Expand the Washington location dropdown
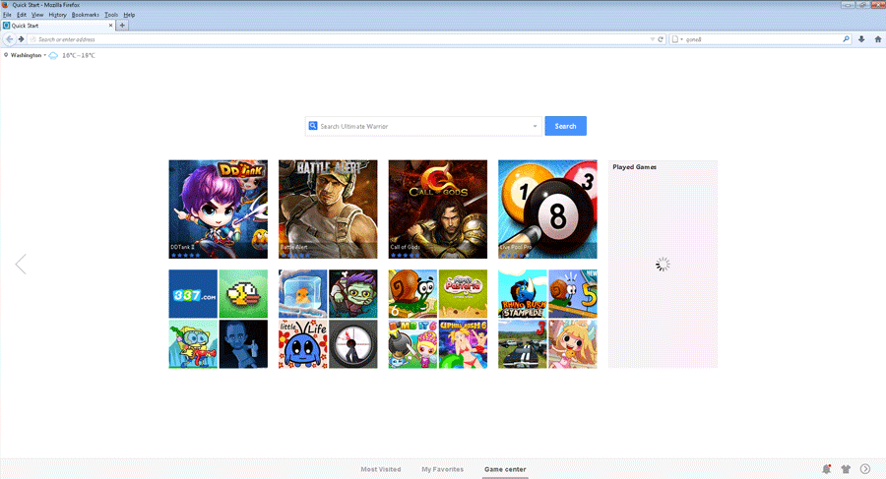 pyautogui.click(x=44, y=55)
